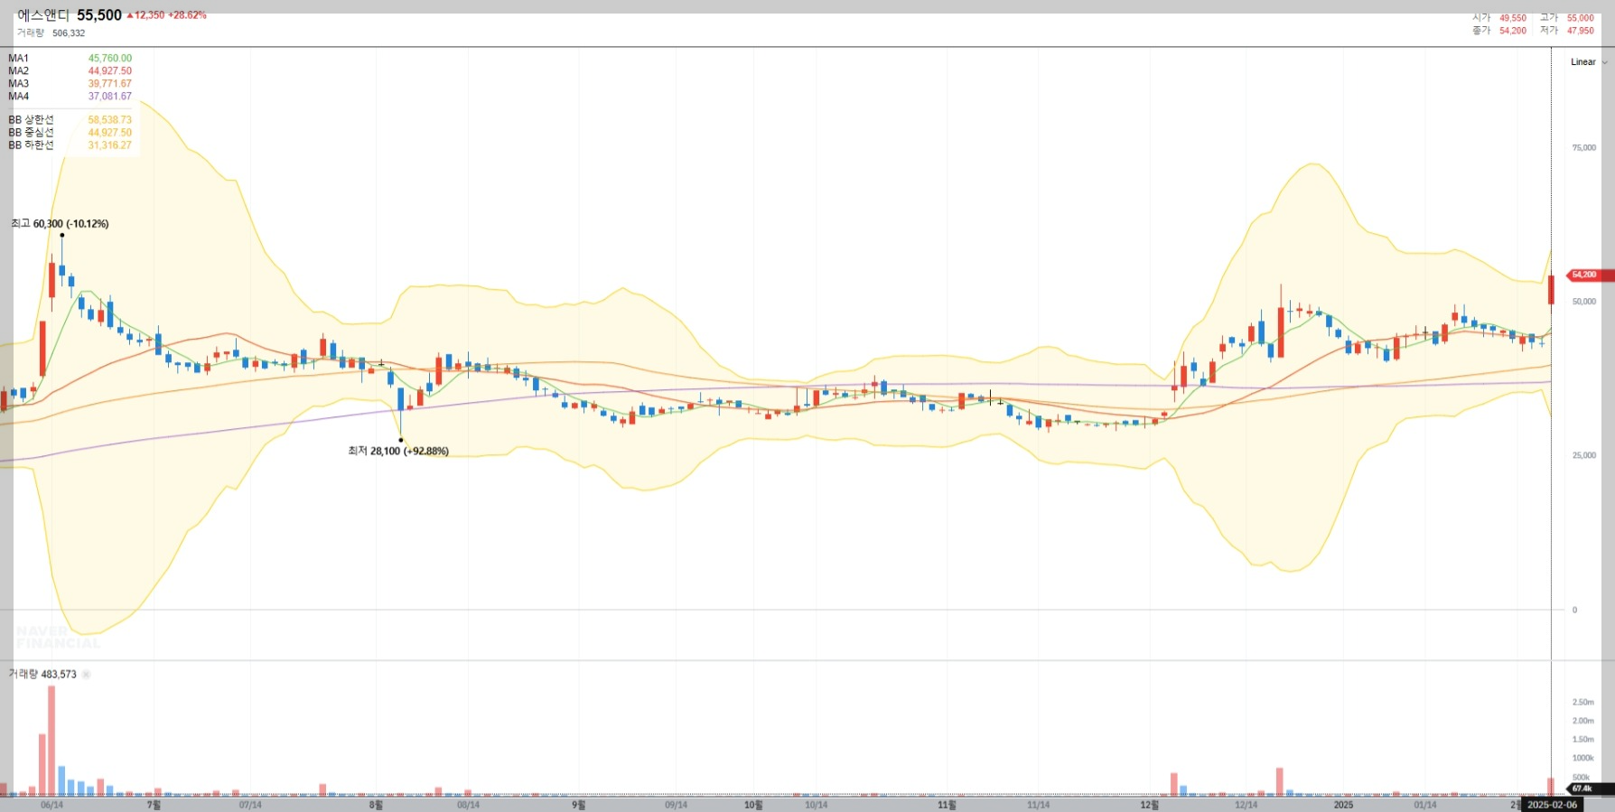The height and width of the screenshot is (812, 1615).
Task: Click the 거래량 506,332 header value
Action: pyautogui.click(x=51, y=33)
